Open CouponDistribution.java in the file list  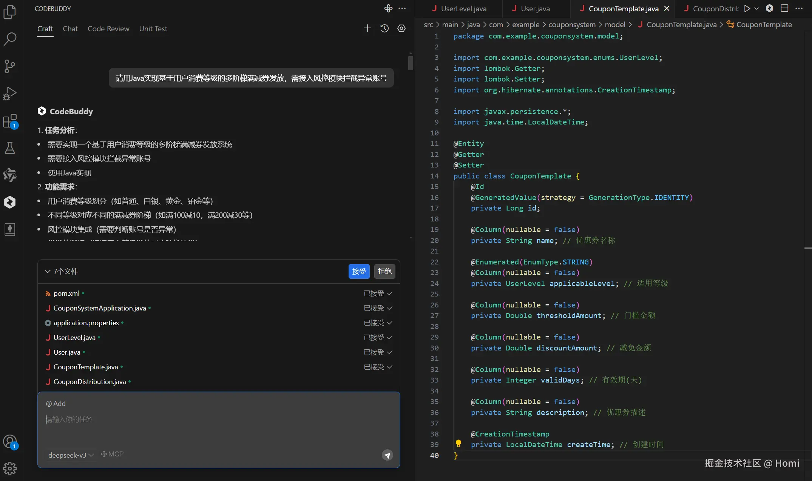(x=90, y=382)
